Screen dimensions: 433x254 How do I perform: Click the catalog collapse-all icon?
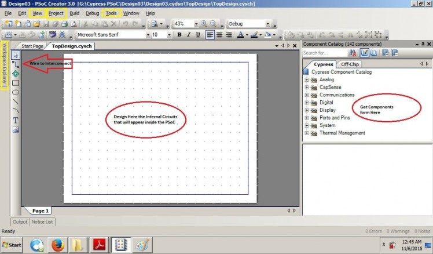coord(395,53)
